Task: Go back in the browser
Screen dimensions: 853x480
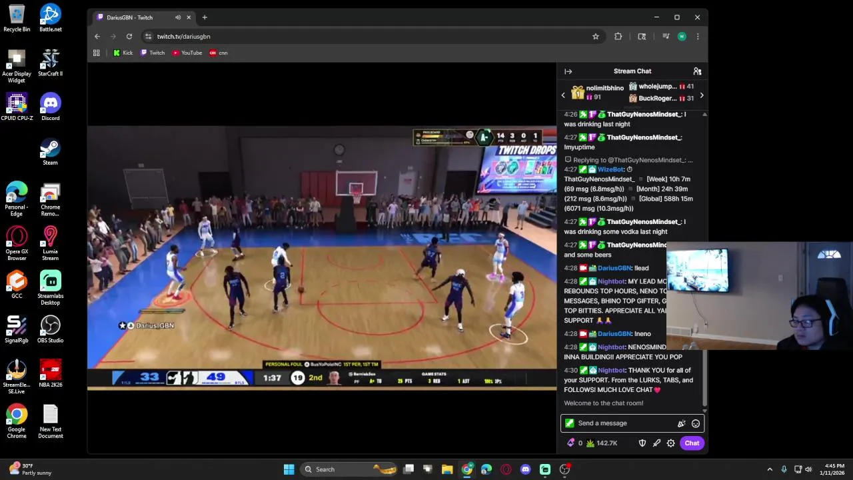Action: [x=97, y=37]
